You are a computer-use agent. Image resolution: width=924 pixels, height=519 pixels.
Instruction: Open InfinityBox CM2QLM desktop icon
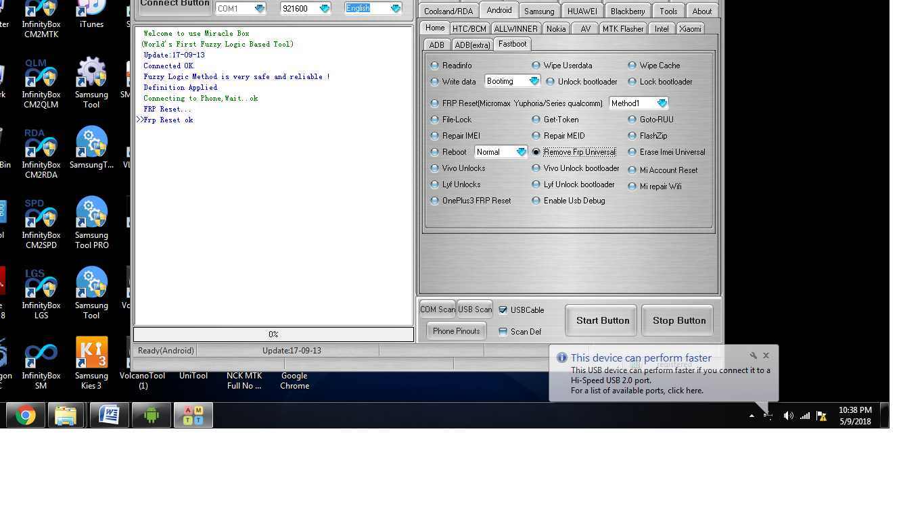point(41,83)
